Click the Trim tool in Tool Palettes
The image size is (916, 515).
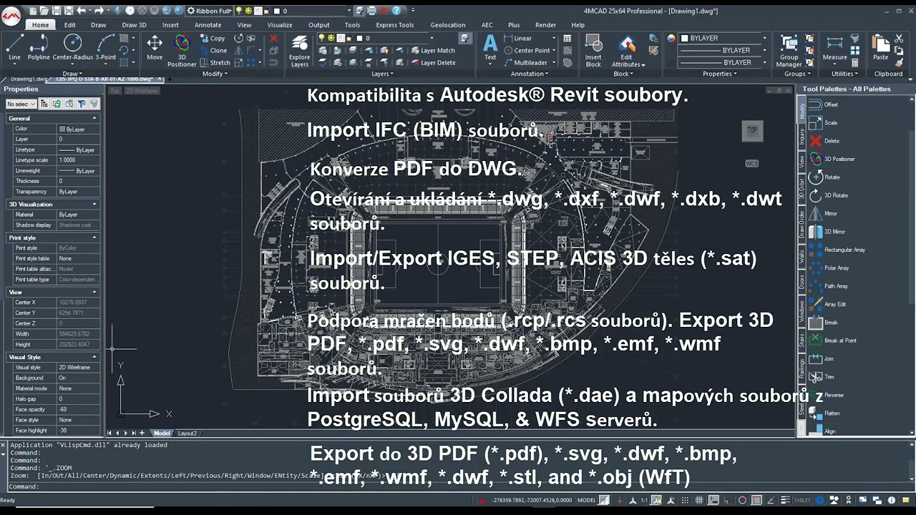pyautogui.click(x=822, y=377)
